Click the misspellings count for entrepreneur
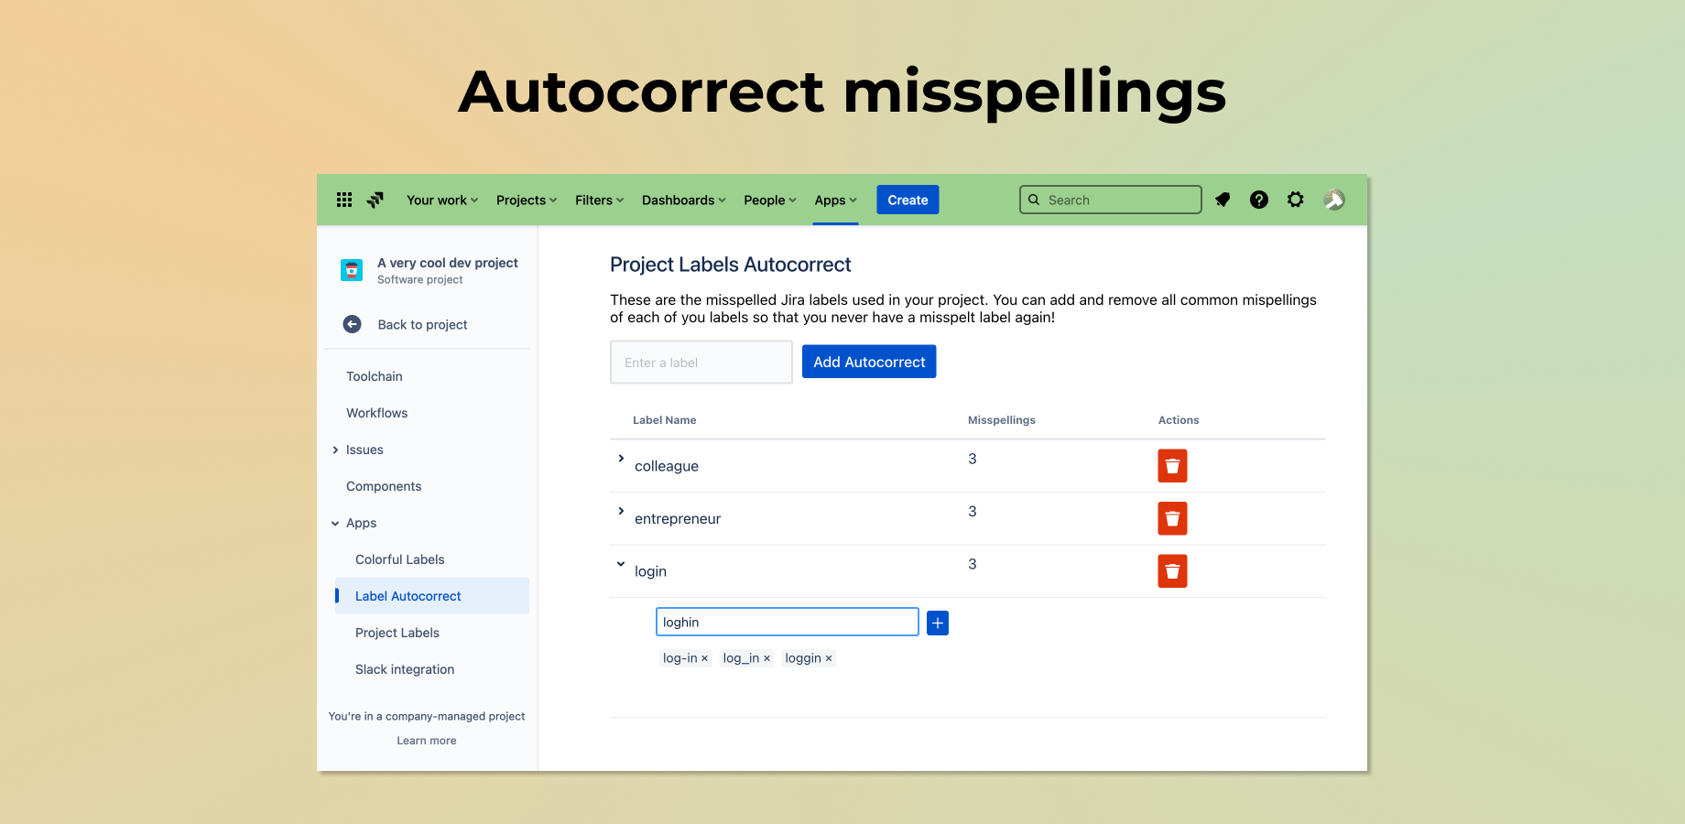The image size is (1685, 824). point(973,511)
